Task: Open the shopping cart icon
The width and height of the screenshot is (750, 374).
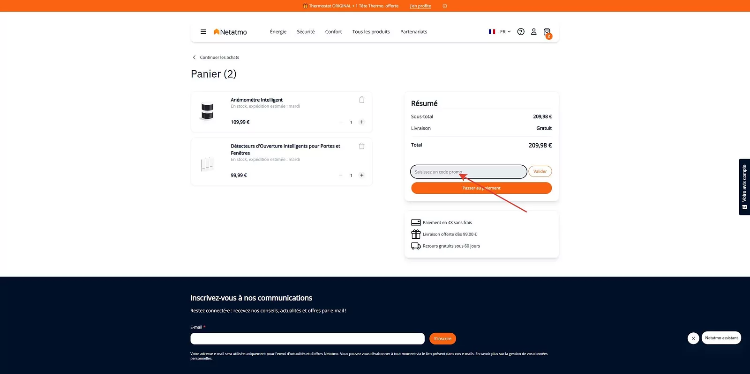Action: tap(547, 32)
